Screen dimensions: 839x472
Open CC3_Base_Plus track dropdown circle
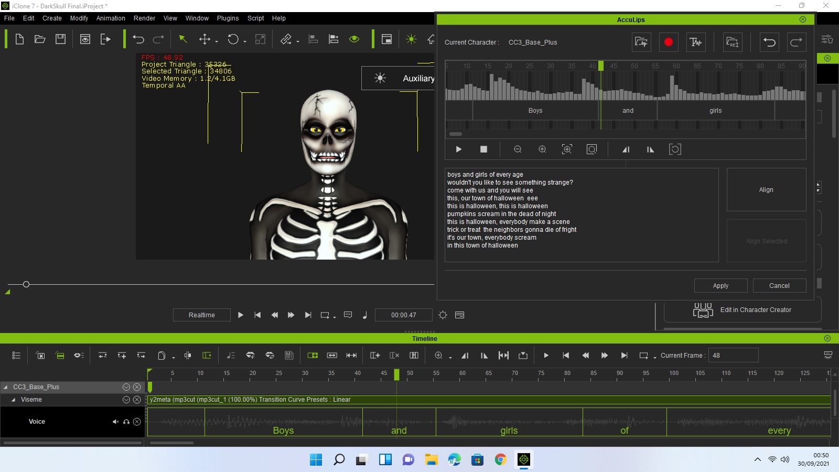pos(126,387)
